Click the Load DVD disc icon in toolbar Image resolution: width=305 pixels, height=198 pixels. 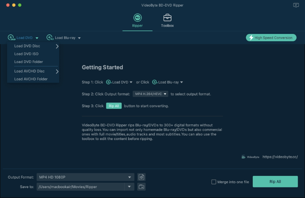coord(11,37)
